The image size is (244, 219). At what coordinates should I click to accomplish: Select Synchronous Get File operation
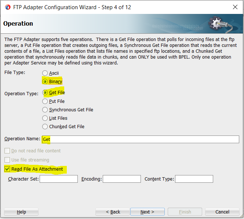click(45, 109)
